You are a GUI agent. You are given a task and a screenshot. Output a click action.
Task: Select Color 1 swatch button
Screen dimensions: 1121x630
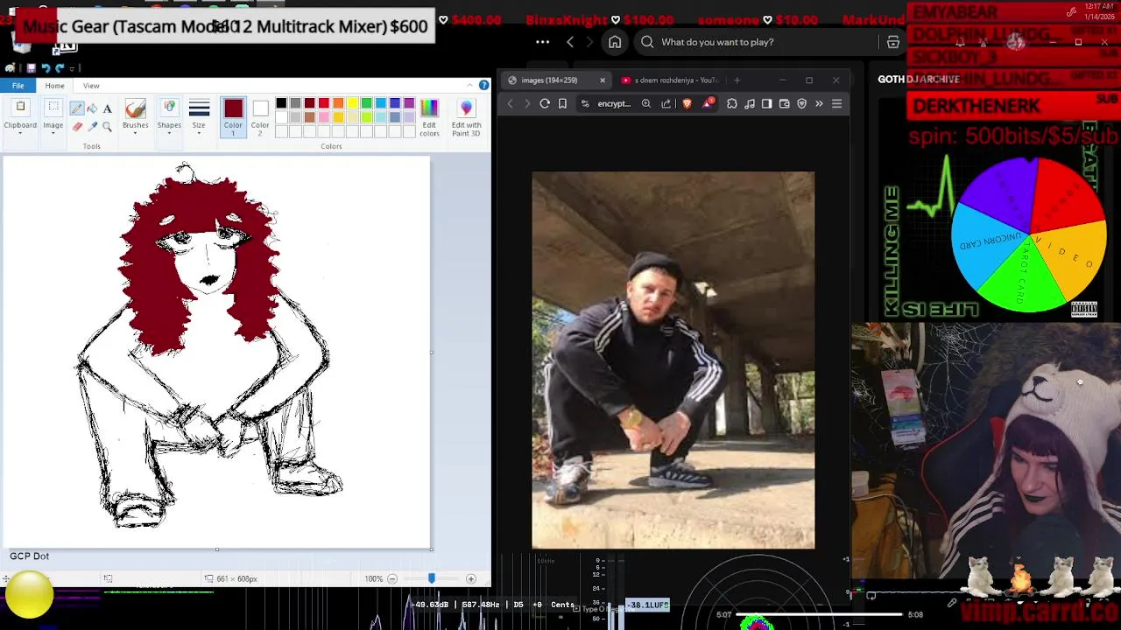pos(233,116)
